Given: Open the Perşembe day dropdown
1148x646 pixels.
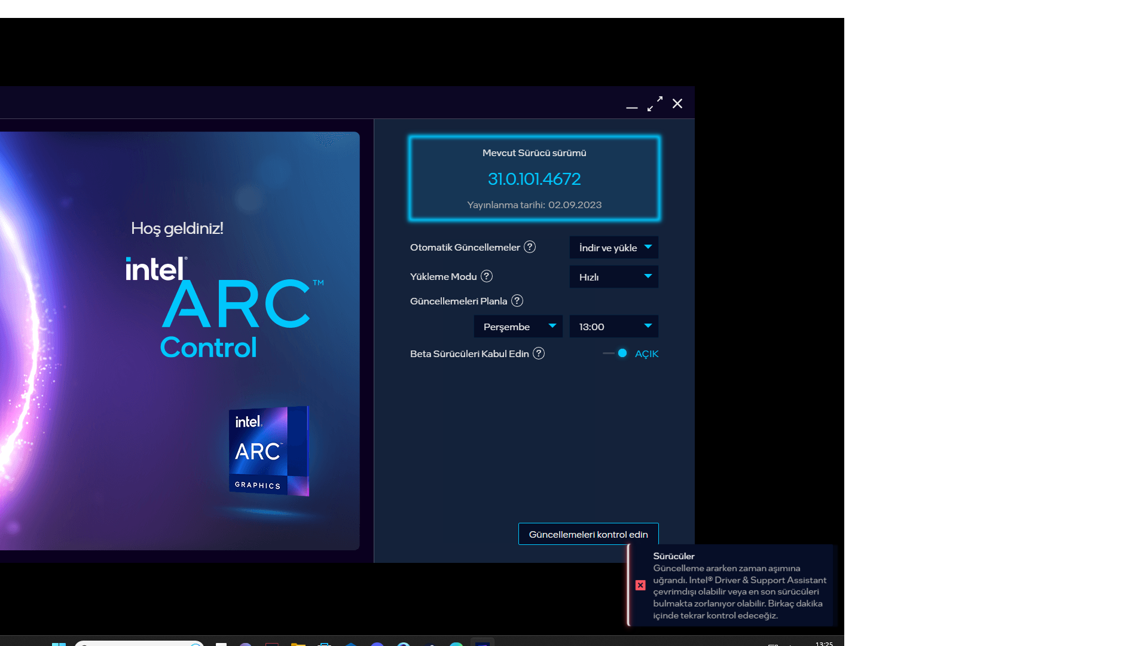Looking at the screenshot, I should coord(518,327).
